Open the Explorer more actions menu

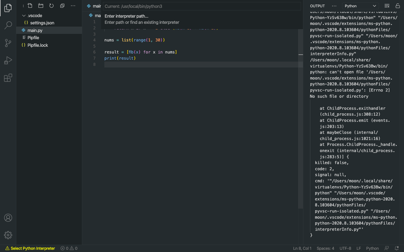[73, 5]
